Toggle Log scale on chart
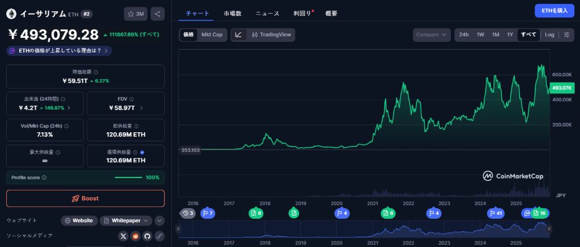Viewport: 580px width, 247px height. coord(549,35)
